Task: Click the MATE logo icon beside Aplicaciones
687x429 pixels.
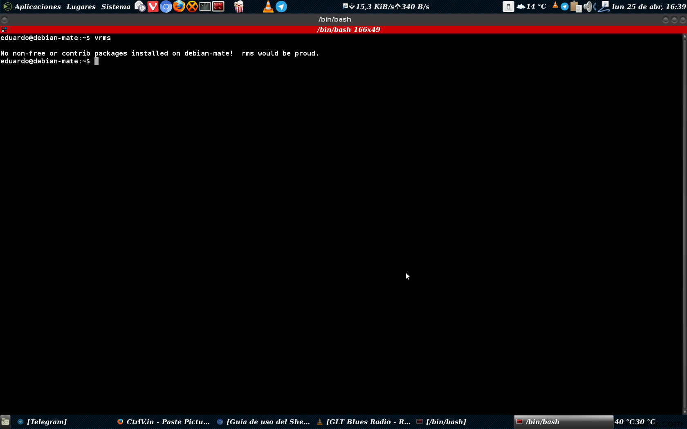Action: [x=7, y=7]
